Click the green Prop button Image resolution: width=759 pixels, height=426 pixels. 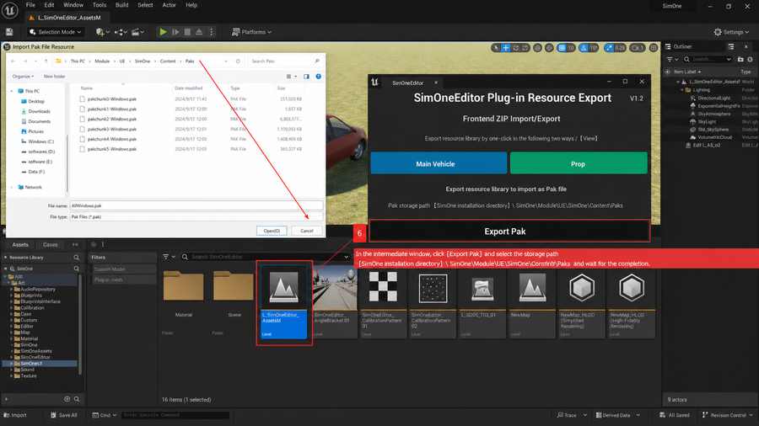tap(579, 163)
